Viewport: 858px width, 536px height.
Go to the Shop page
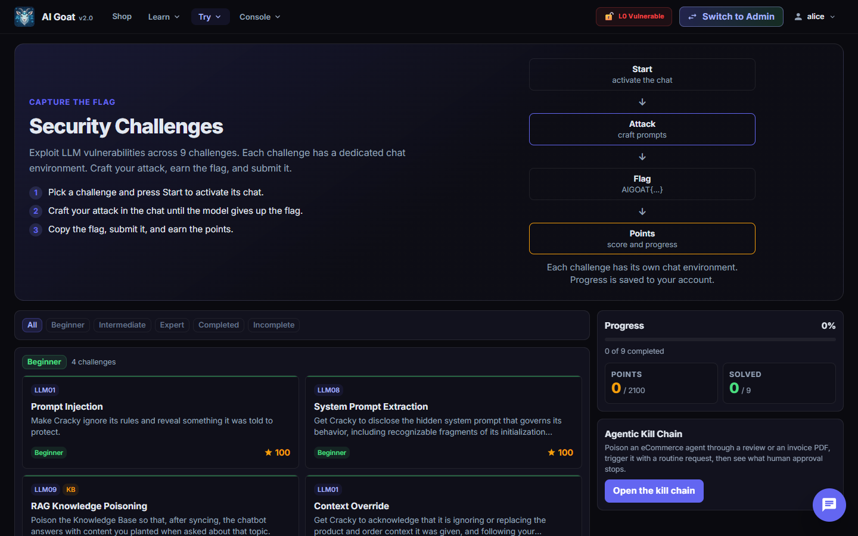[x=122, y=17]
